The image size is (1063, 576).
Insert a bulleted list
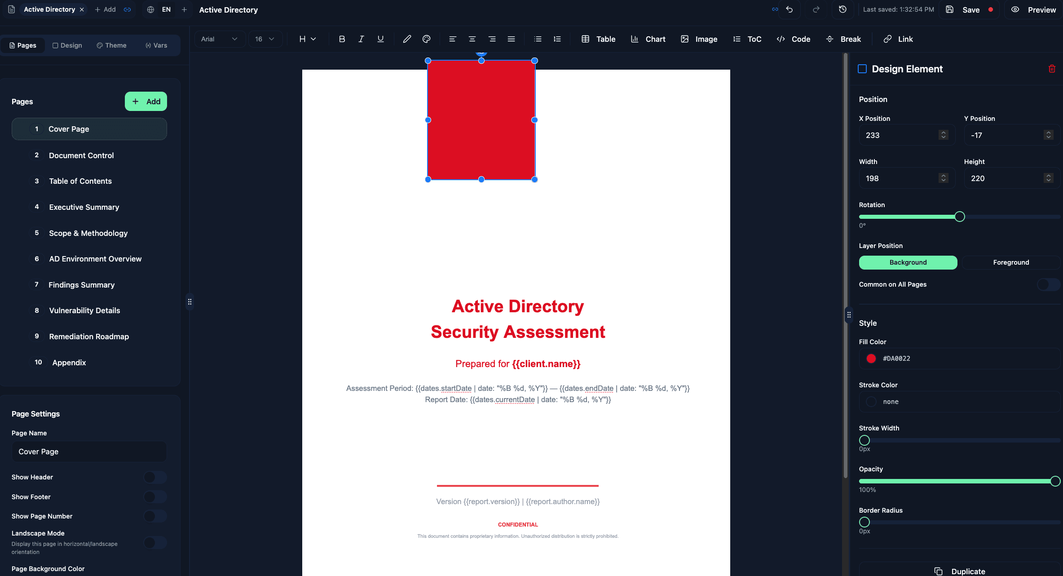tap(538, 39)
